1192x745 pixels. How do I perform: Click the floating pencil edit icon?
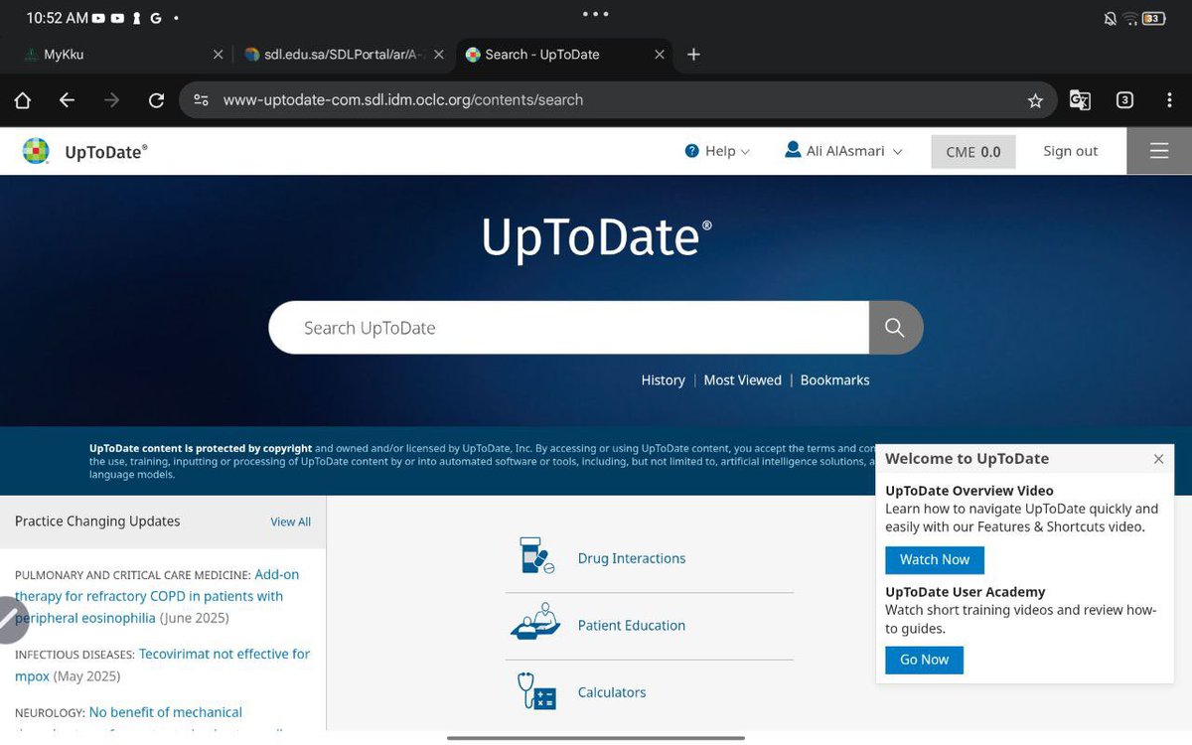click(8, 618)
